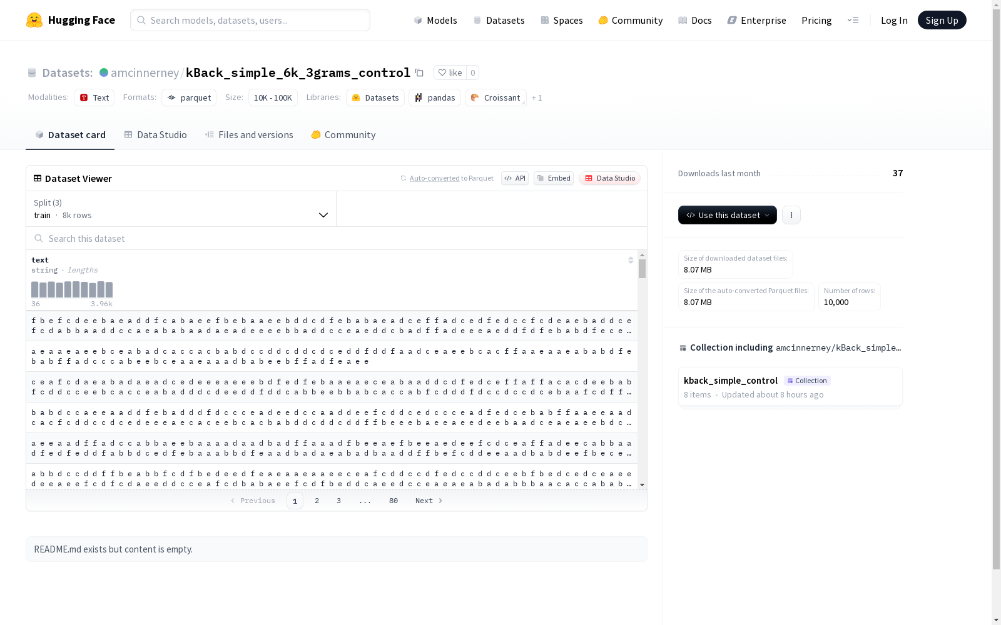Click the dataset viewer scrollbar down arrow
Screen dimensions: 1001x625
pyautogui.click(x=642, y=485)
